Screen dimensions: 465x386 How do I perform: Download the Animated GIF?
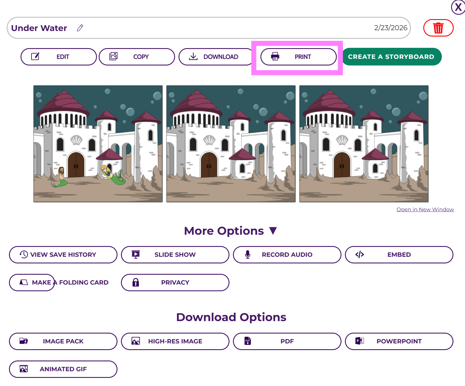(63, 369)
